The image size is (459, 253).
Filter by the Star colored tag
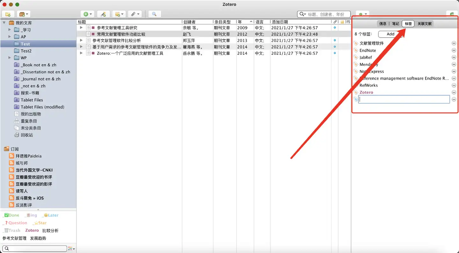40,223
